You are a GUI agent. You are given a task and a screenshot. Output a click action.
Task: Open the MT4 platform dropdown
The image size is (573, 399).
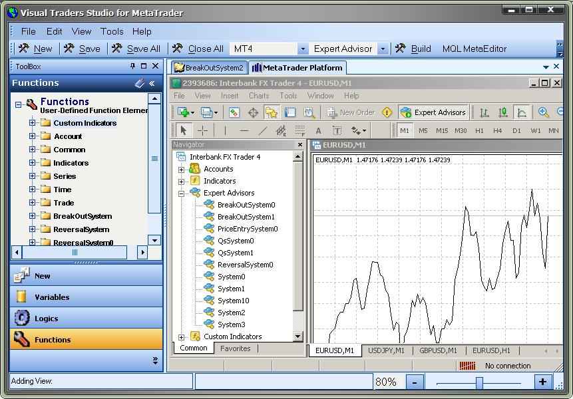pos(303,49)
